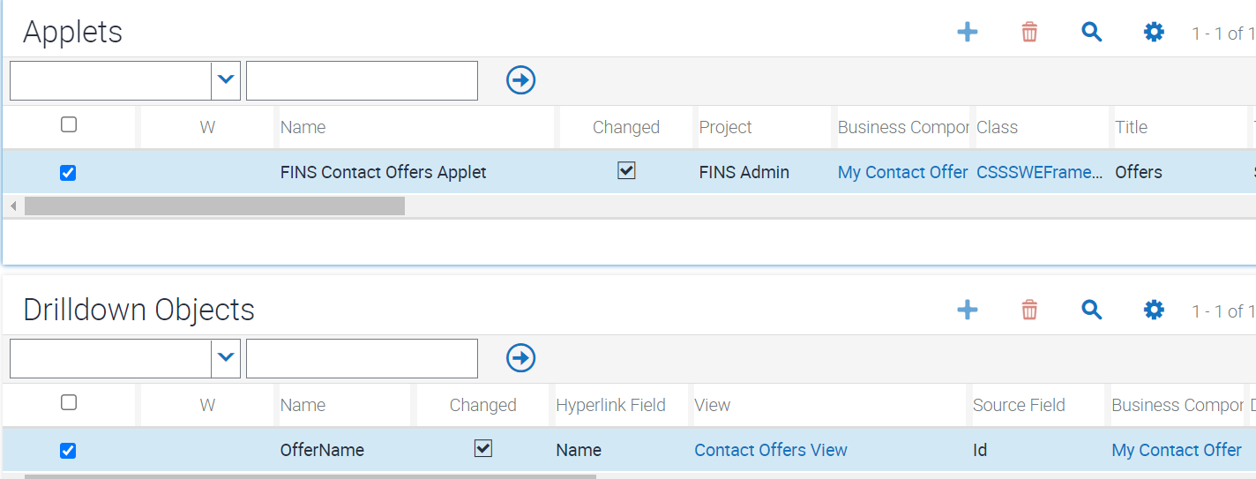Open the CSSSWEFrame class link

(x=1039, y=173)
